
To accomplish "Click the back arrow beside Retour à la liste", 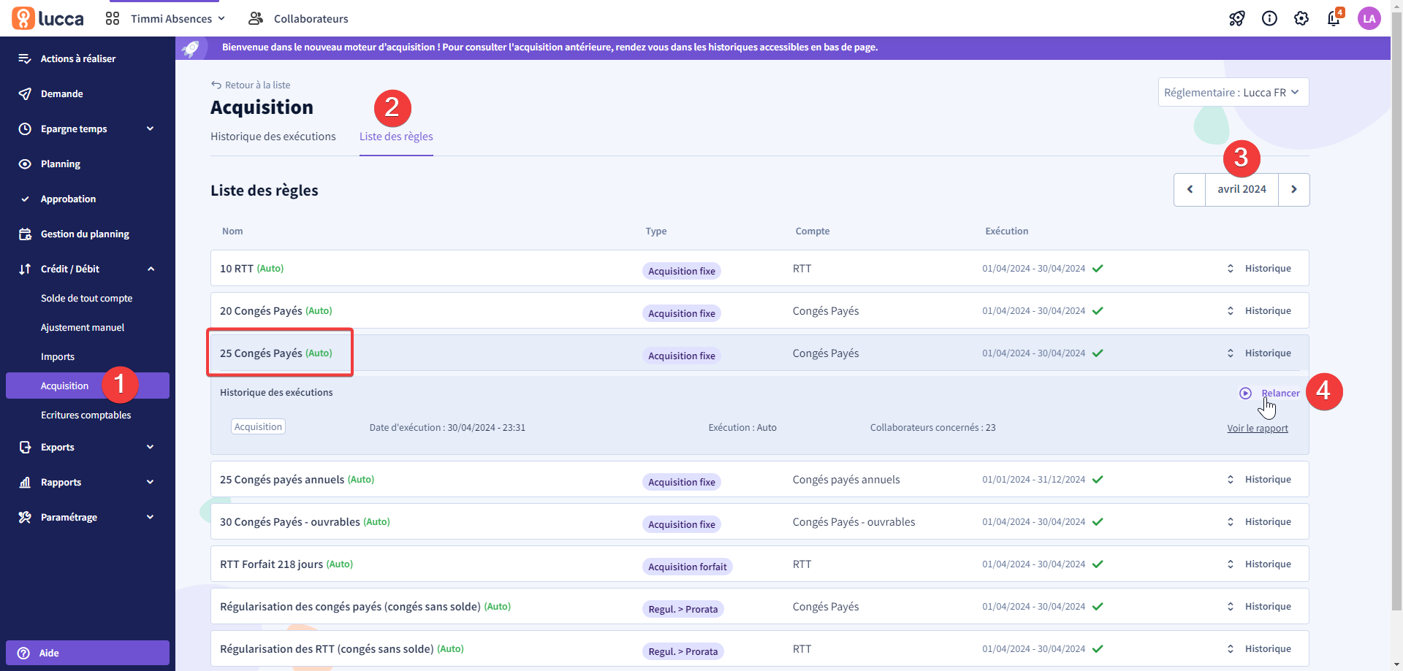I will [216, 85].
